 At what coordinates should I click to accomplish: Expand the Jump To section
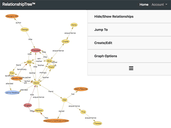click(x=129, y=30)
